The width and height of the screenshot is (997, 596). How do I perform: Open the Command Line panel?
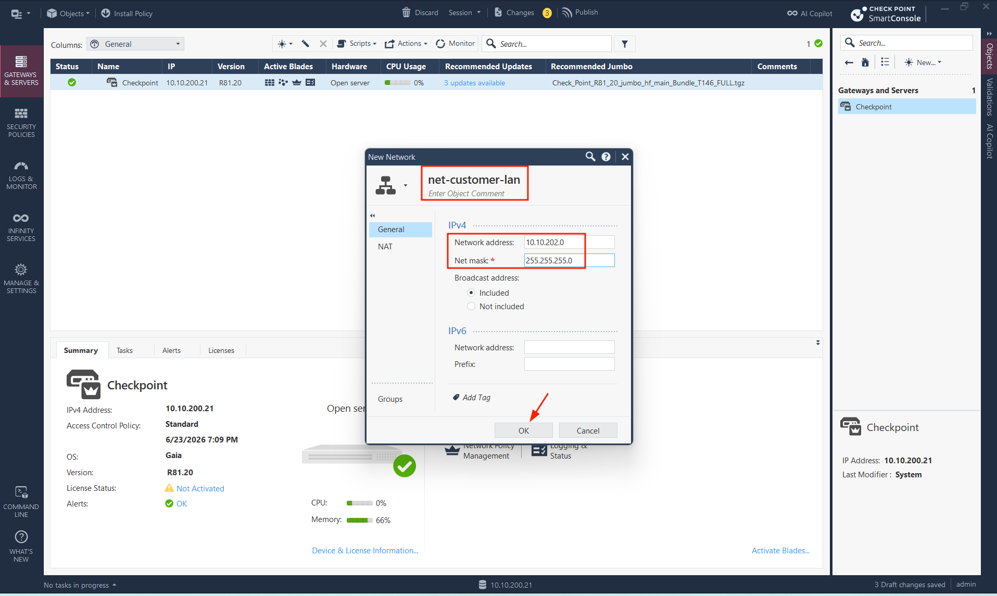[21, 502]
